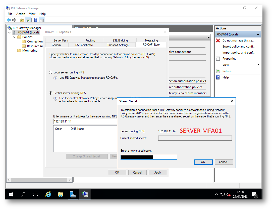273x210 pixels.
Task: Click the Up one level folder icon
Action: point(22,20)
